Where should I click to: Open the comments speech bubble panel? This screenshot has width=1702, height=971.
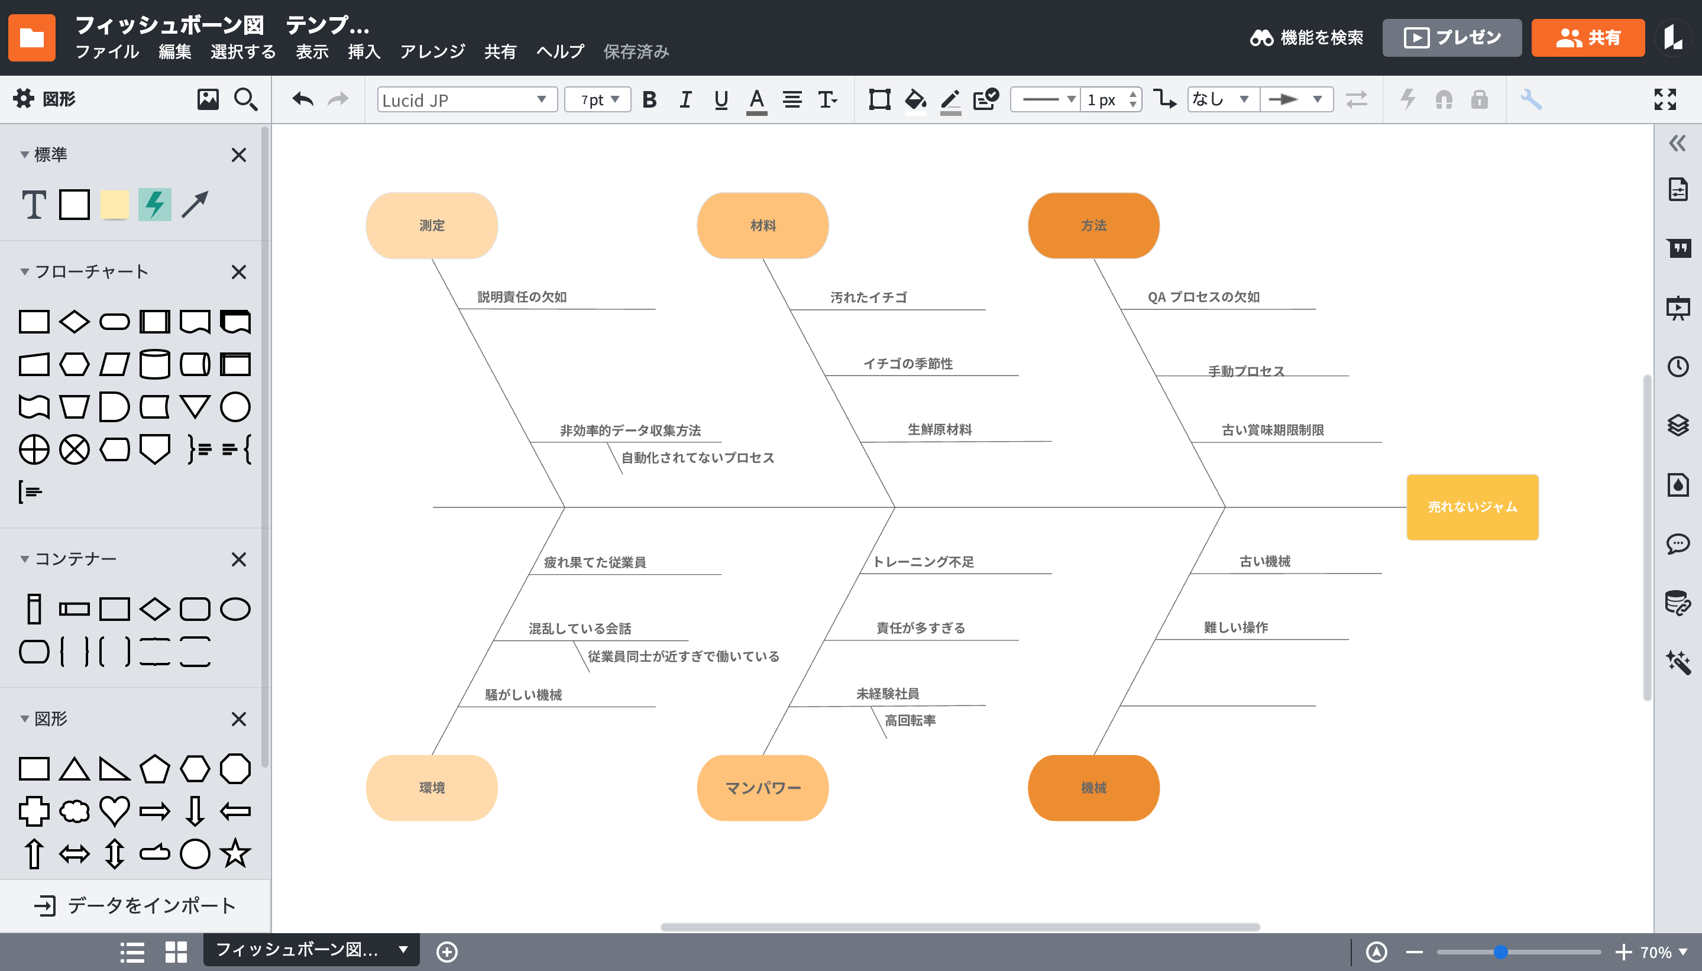click(x=1677, y=543)
